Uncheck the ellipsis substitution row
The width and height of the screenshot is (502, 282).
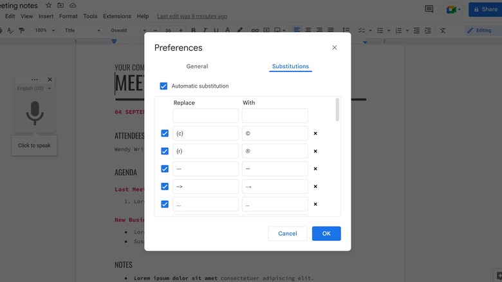(x=165, y=204)
